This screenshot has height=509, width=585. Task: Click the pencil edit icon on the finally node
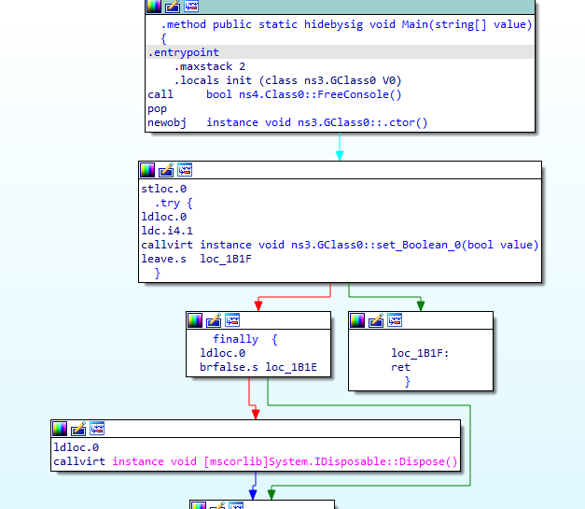tap(214, 320)
